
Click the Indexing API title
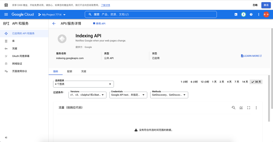click(x=88, y=36)
